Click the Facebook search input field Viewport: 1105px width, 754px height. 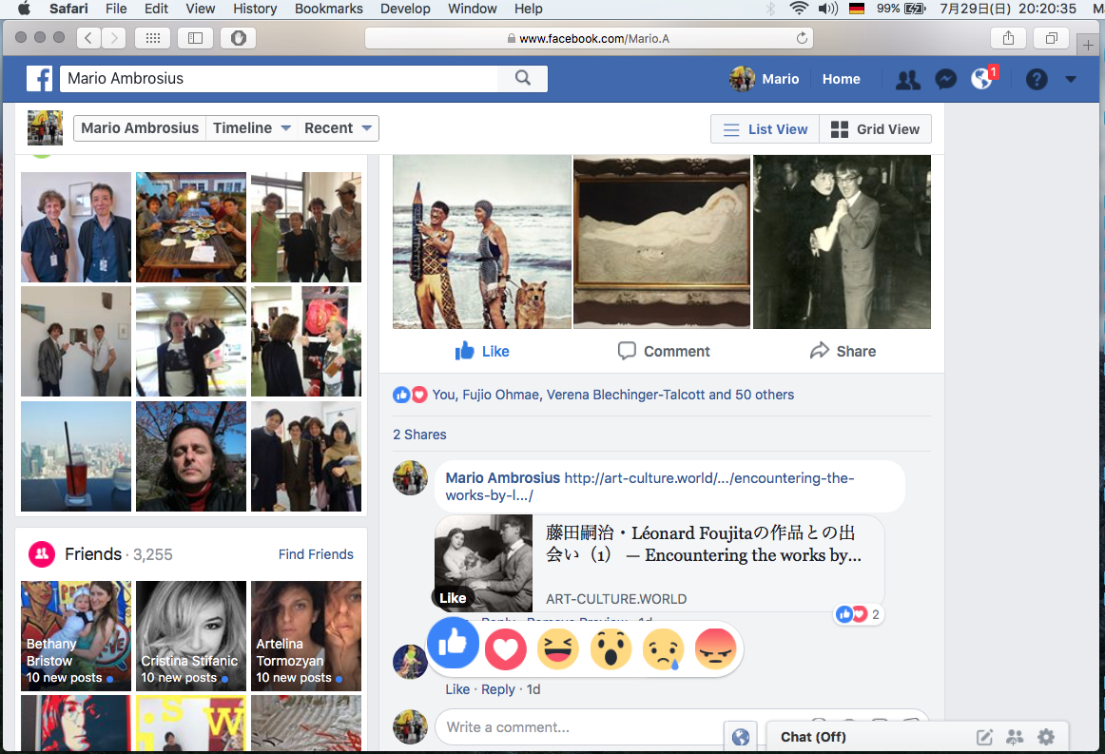pyautogui.click(x=279, y=78)
